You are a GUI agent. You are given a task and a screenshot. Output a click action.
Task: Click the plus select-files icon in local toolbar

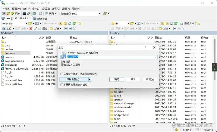point(66,29)
